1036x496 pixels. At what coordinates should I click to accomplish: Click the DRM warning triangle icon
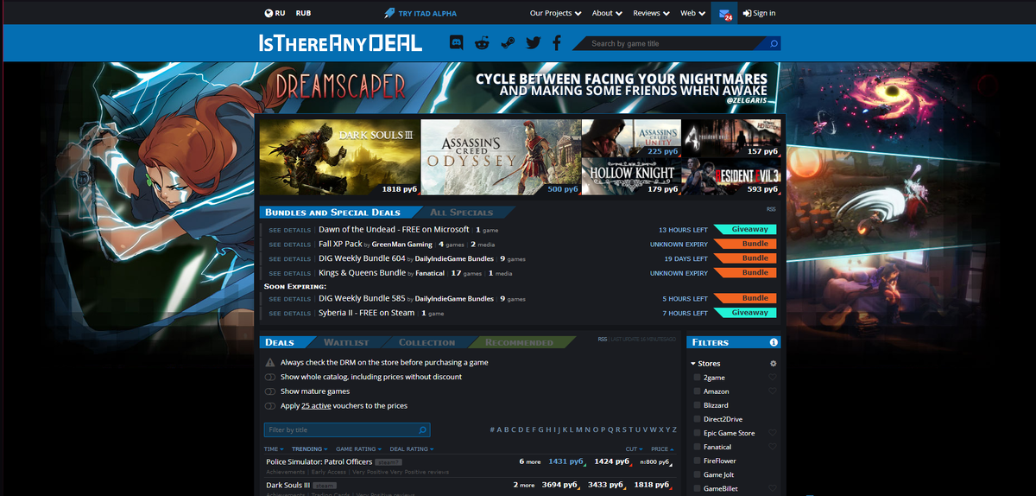click(270, 363)
